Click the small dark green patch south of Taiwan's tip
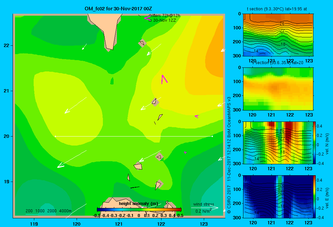The image size is (333, 227). click(x=112, y=81)
